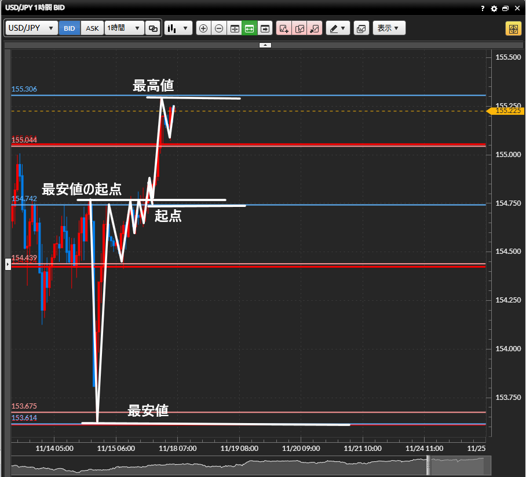Image resolution: width=526 pixels, height=477 pixels.
Task: Open the settings gear in title bar
Action: (494, 9)
